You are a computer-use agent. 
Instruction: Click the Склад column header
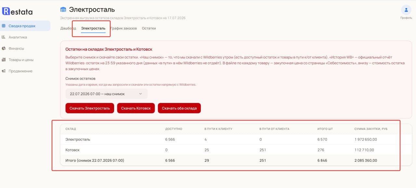[x=71, y=129]
